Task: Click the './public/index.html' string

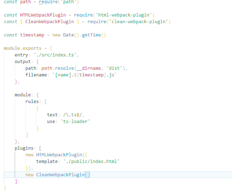Action: [x=91, y=162]
